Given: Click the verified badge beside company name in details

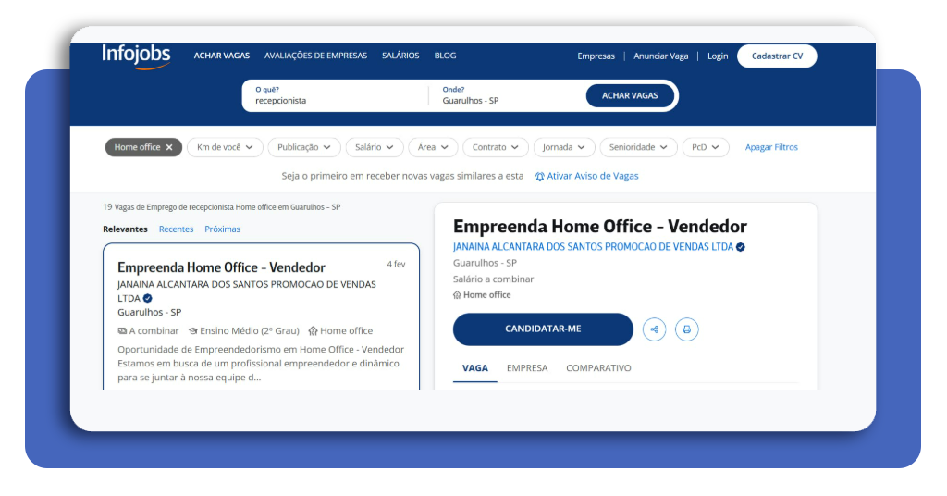Looking at the screenshot, I should (x=741, y=247).
